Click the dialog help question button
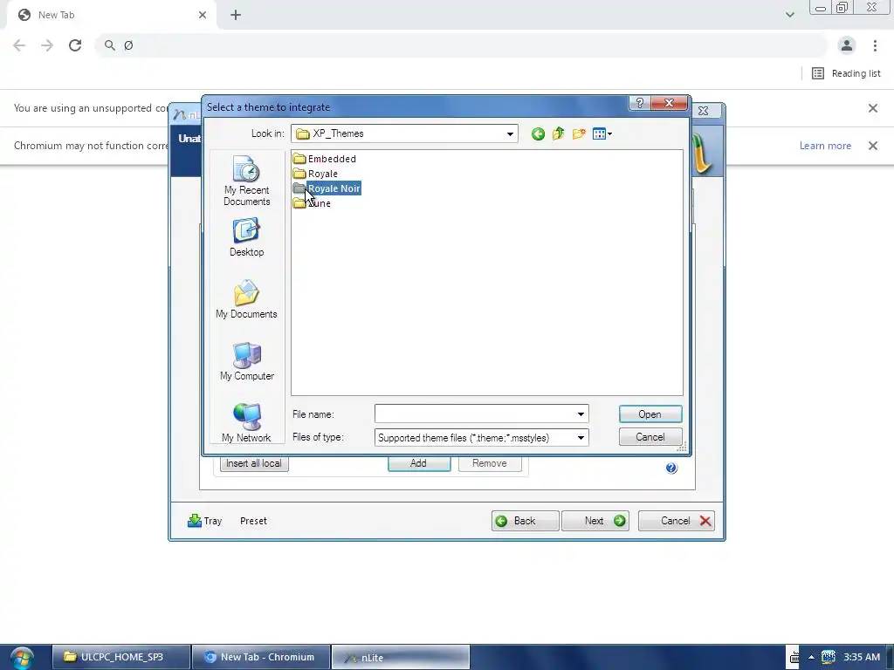 (639, 103)
